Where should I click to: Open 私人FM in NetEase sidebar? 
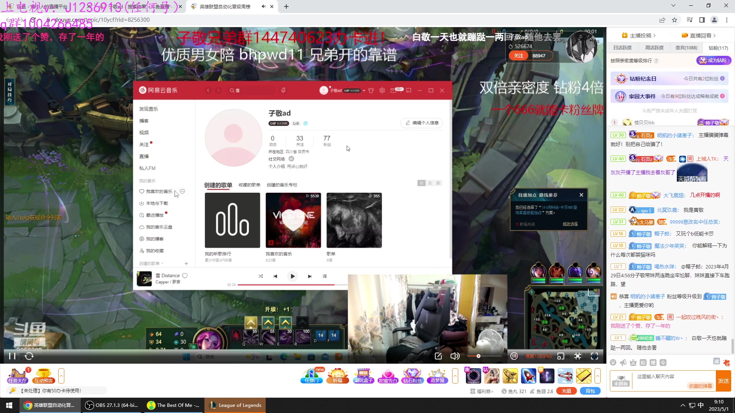(147, 168)
